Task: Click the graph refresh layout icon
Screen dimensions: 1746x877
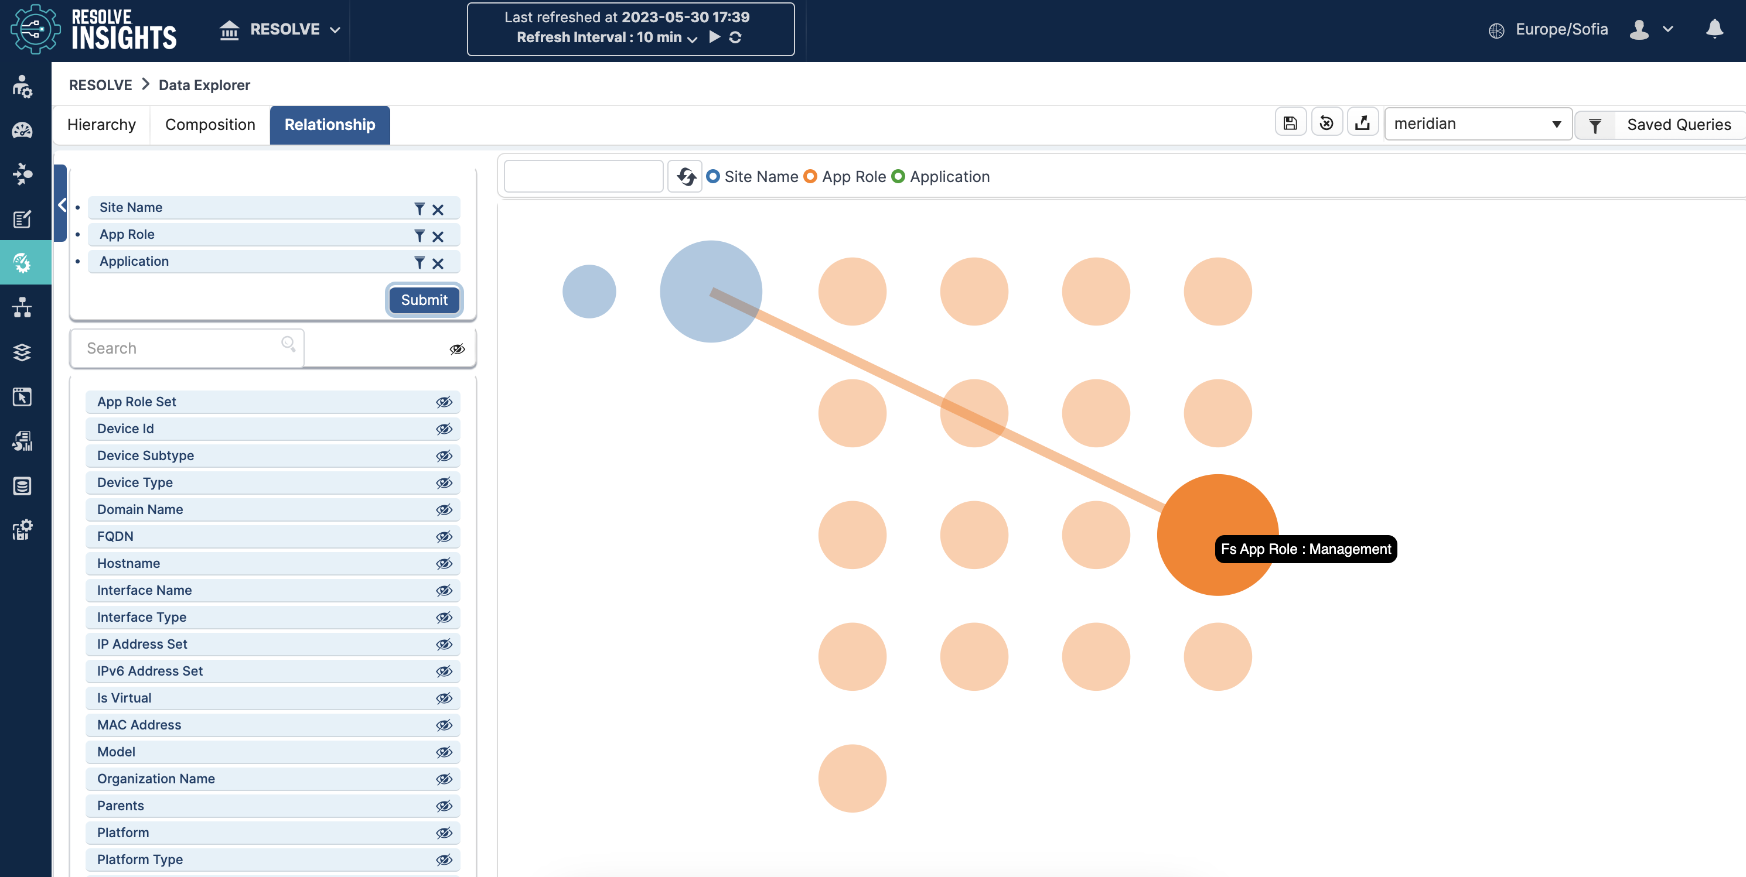Action: click(686, 177)
